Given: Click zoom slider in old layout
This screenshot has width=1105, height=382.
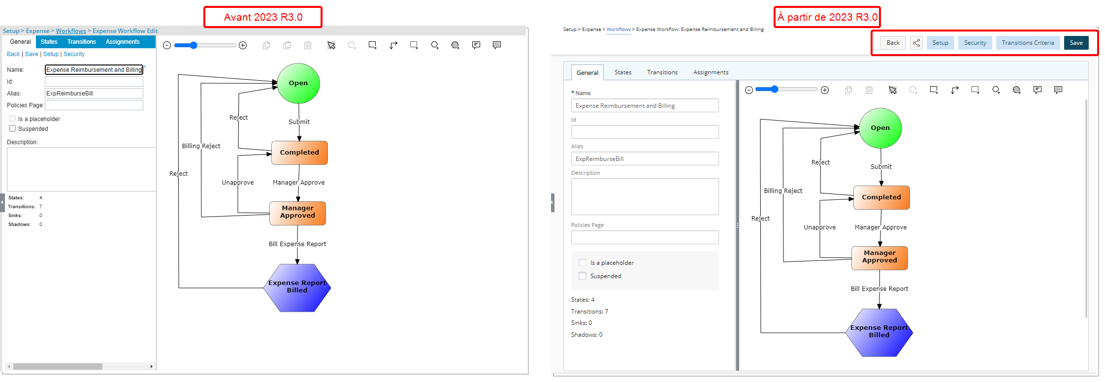Looking at the screenshot, I should (x=205, y=45).
